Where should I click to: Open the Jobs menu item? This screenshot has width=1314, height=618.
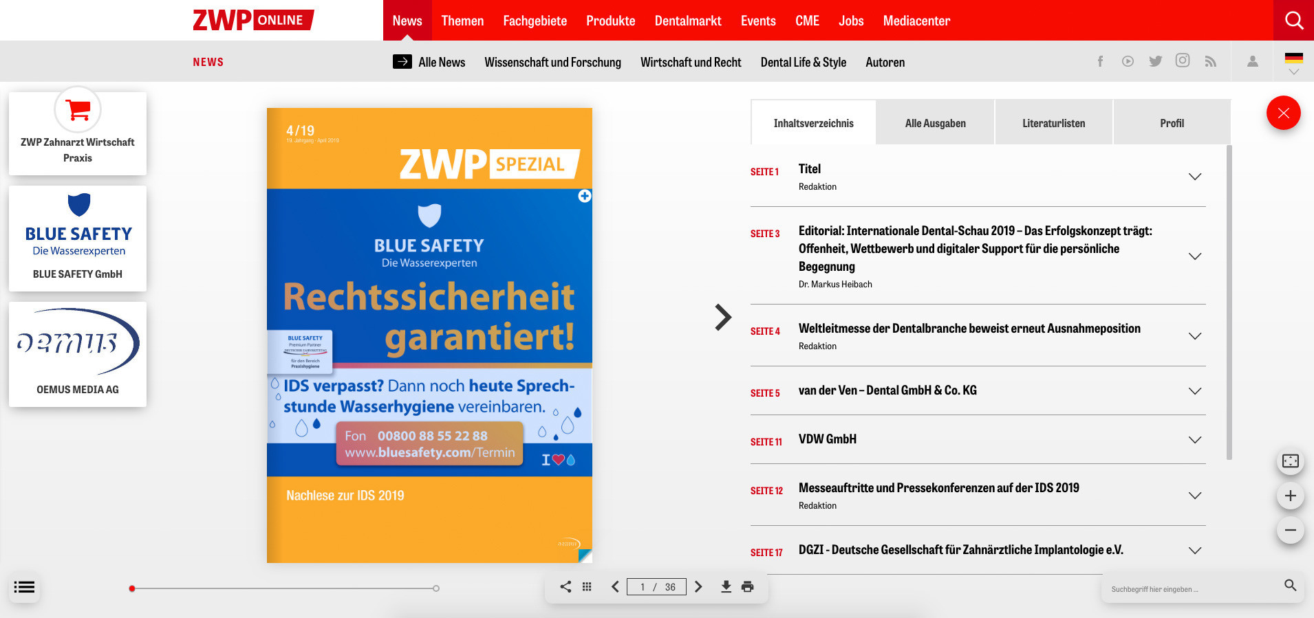pyautogui.click(x=851, y=20)
